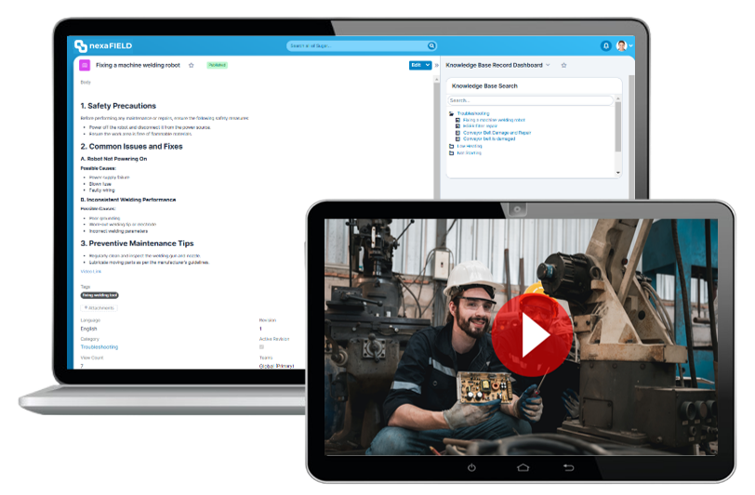The height and width of the screenshot is (495, 755).
Task: Click the Knowledge Base Search input field
Action: 530,100
